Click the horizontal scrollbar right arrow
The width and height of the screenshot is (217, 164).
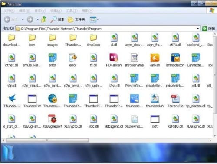[x=210, y=140]
